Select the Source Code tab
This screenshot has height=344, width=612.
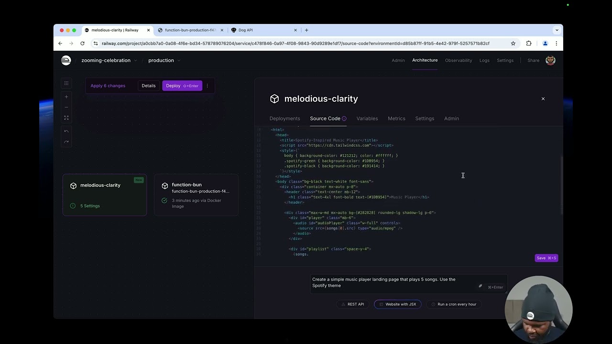click(325, 118)
